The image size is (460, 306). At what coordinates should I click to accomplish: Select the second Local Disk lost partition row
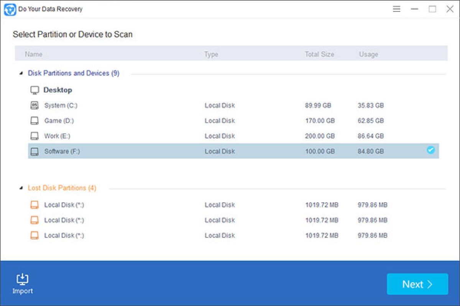(x=153, y=220)
